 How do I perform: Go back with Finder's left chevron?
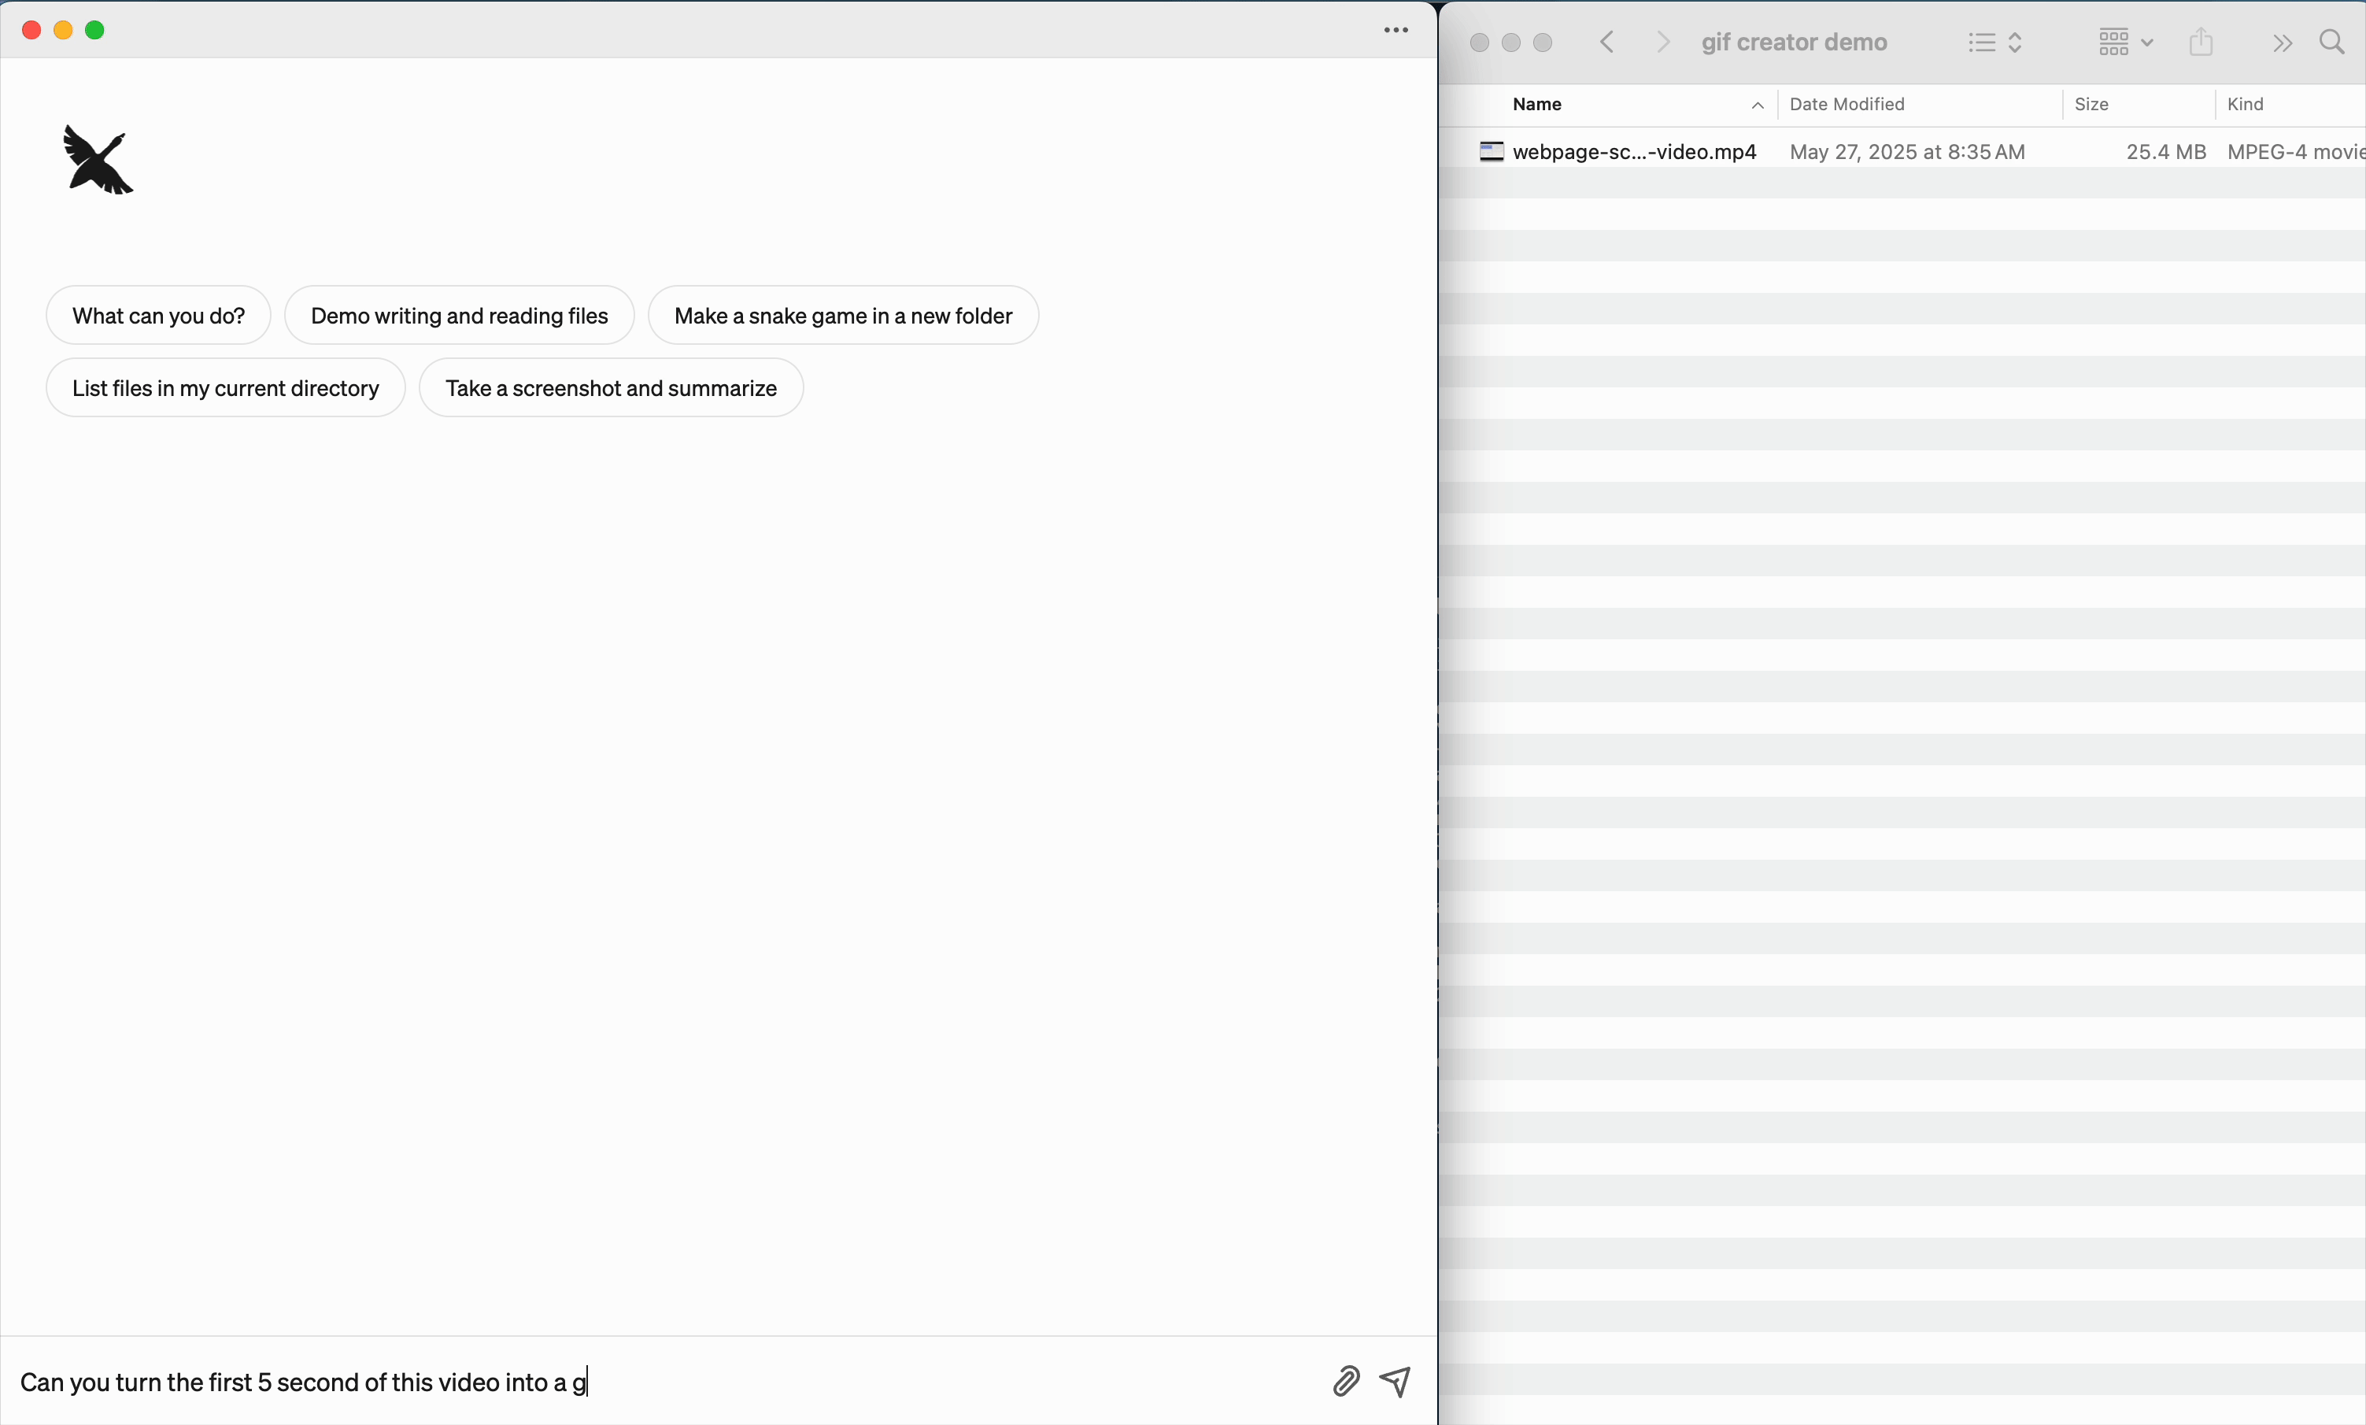coord(1608,43)
